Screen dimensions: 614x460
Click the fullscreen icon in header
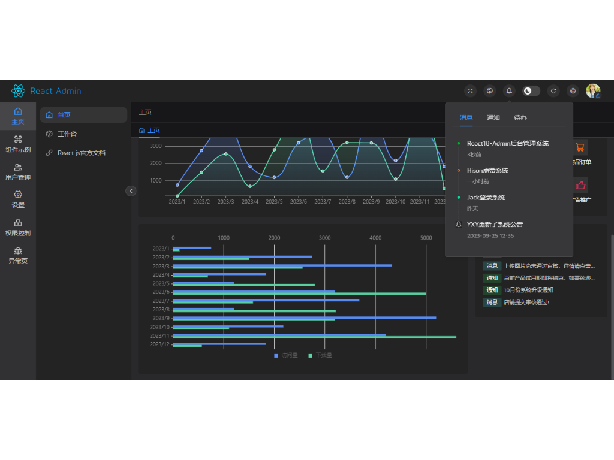[470, 91]
